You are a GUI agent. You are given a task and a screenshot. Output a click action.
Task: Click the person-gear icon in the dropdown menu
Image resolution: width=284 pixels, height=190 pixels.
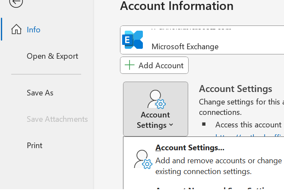(143, 159)
